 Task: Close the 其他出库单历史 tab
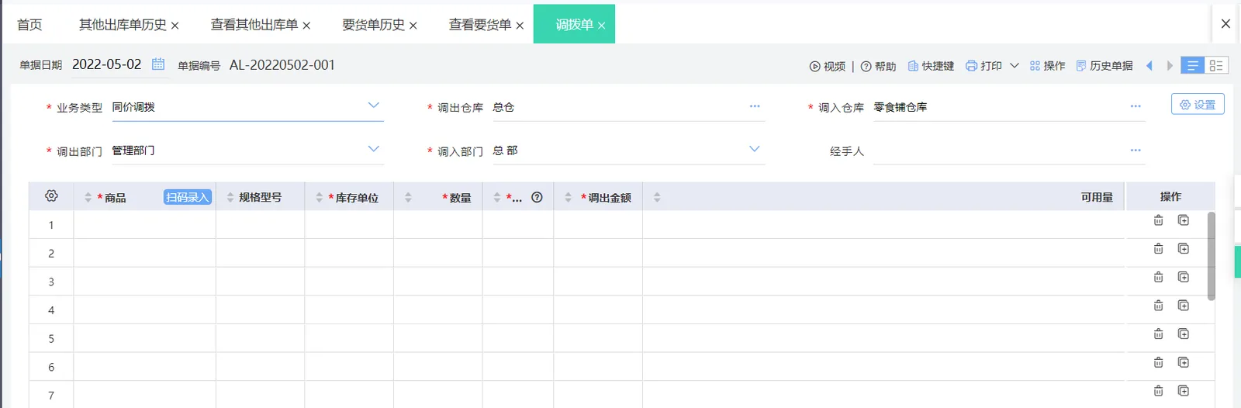coord(175,26)
